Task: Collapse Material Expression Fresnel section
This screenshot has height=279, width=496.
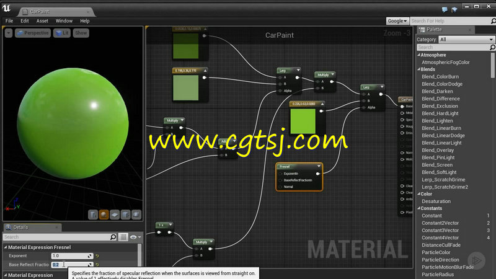Action: pyautogui.click(x=6, y=247)
